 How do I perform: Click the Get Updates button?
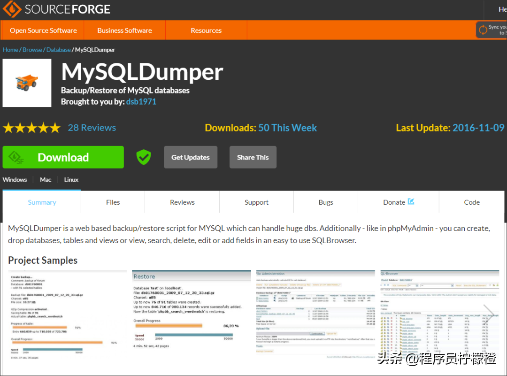[x=190, y=157]
